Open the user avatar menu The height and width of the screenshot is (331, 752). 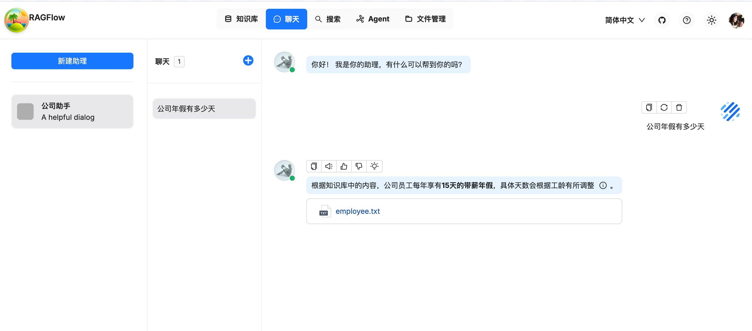pos(736,20)
